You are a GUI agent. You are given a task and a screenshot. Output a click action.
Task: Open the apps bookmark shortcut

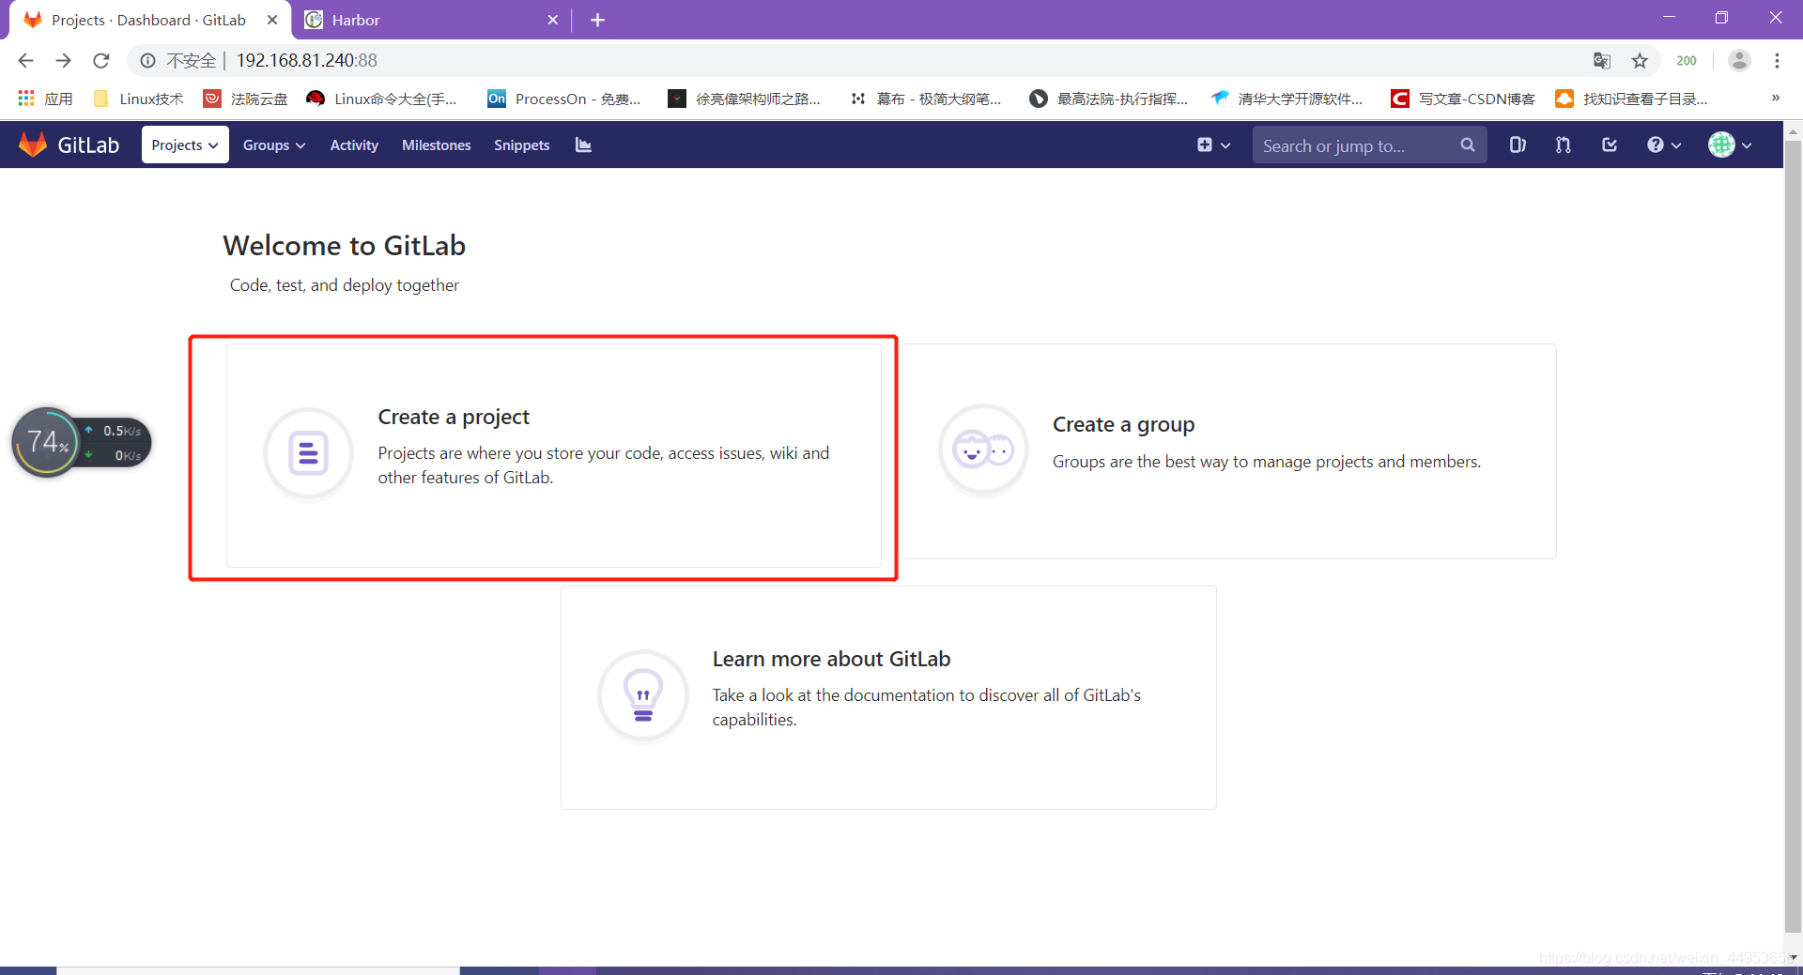pyautogui.click(x=45, y=99)
